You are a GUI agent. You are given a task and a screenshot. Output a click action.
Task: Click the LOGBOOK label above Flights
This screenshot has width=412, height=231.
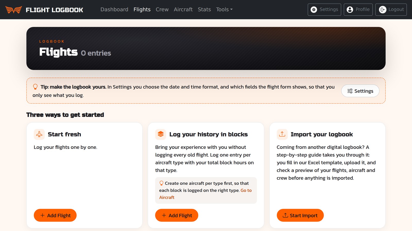tap(52, 41)
